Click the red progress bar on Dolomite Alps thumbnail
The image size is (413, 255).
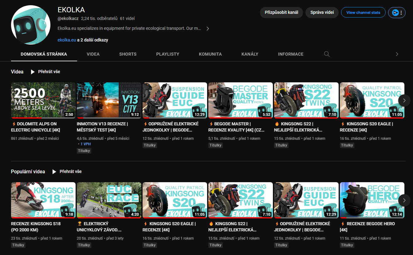(x=26, y=118)
